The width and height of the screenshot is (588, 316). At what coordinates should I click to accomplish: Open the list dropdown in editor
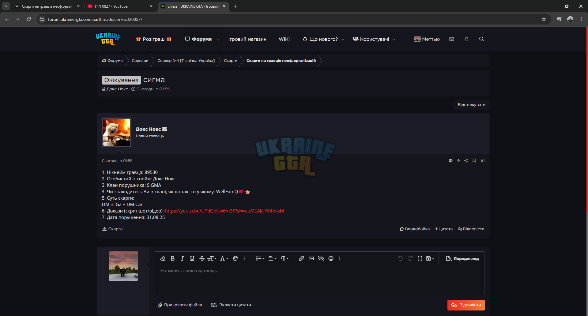[260, 258]
